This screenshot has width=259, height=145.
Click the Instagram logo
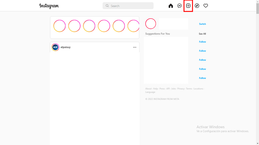click(49, 6)
